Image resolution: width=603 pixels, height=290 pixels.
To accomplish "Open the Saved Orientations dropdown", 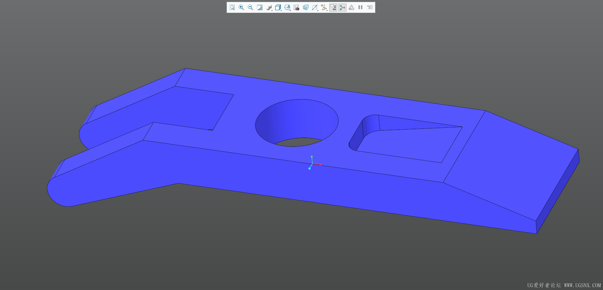I will (288, 7).
